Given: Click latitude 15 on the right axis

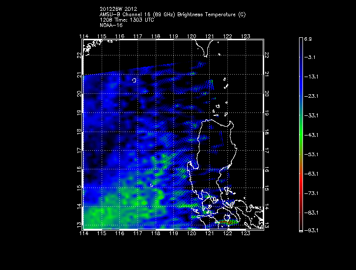Looking at the screenshot, I should [x=267, y=188].
